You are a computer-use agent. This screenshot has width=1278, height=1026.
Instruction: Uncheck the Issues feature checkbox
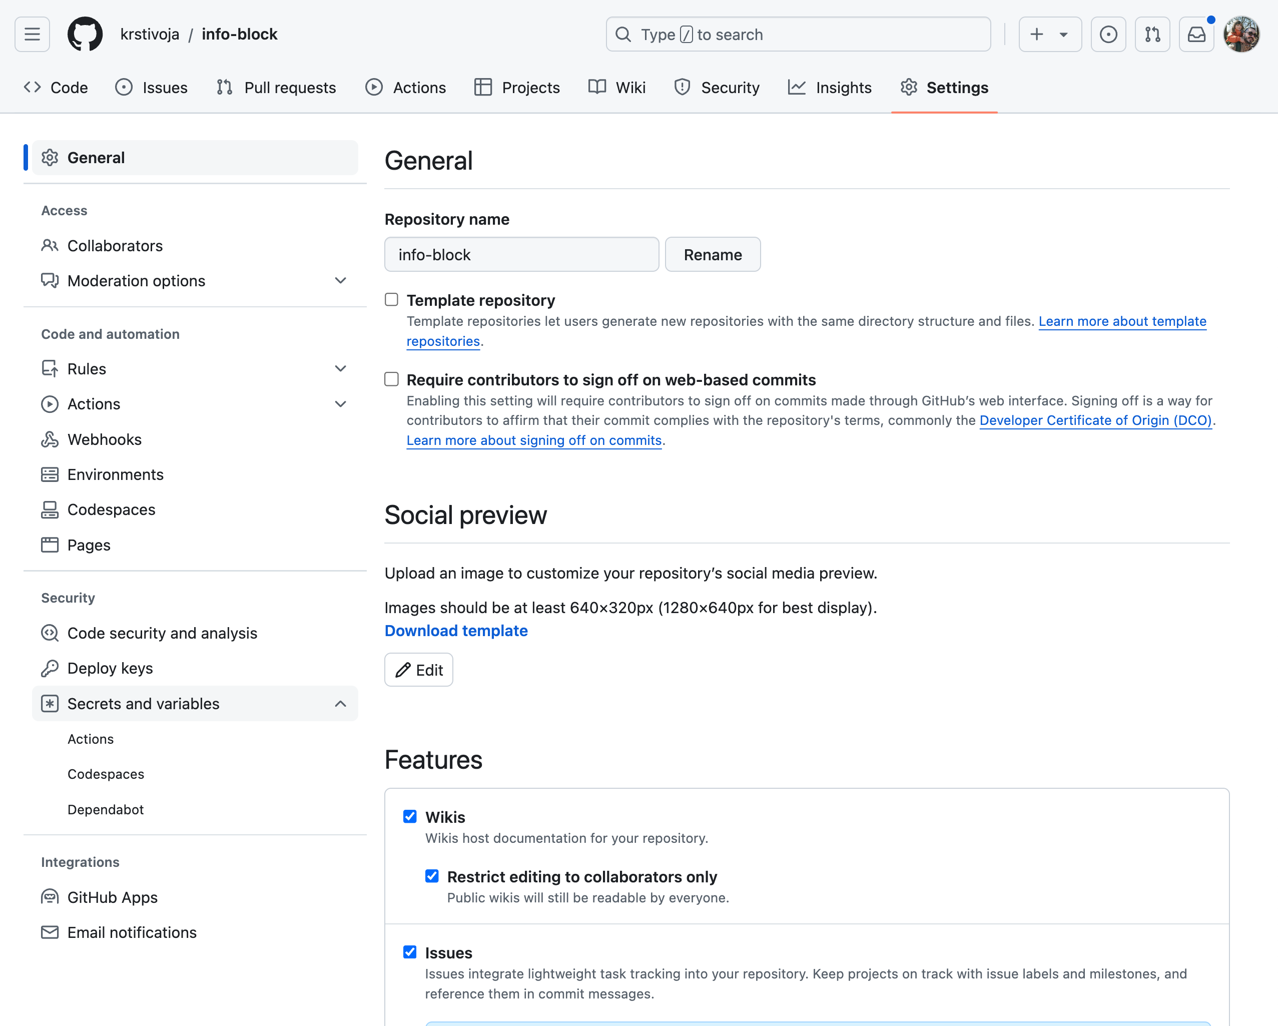pos(410,952)
